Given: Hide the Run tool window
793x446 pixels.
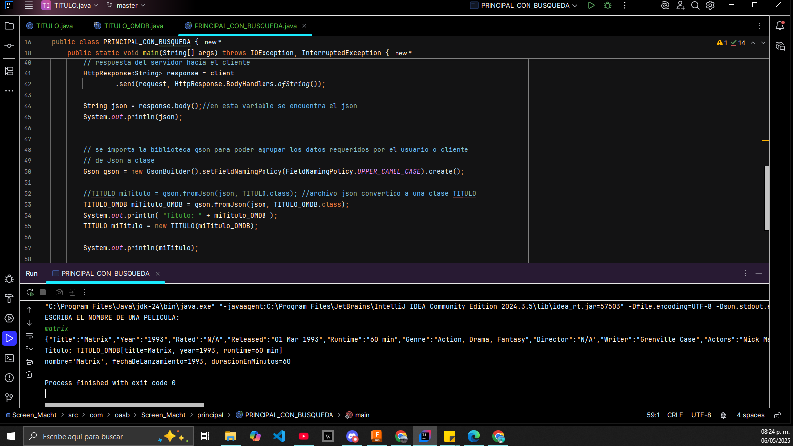Looking at the screenshot, I should coord(759,273).
